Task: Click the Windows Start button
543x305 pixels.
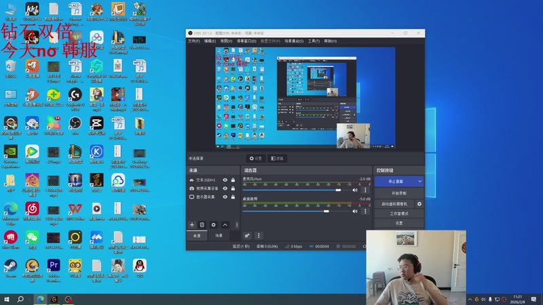Action: [x=7, y=299]
